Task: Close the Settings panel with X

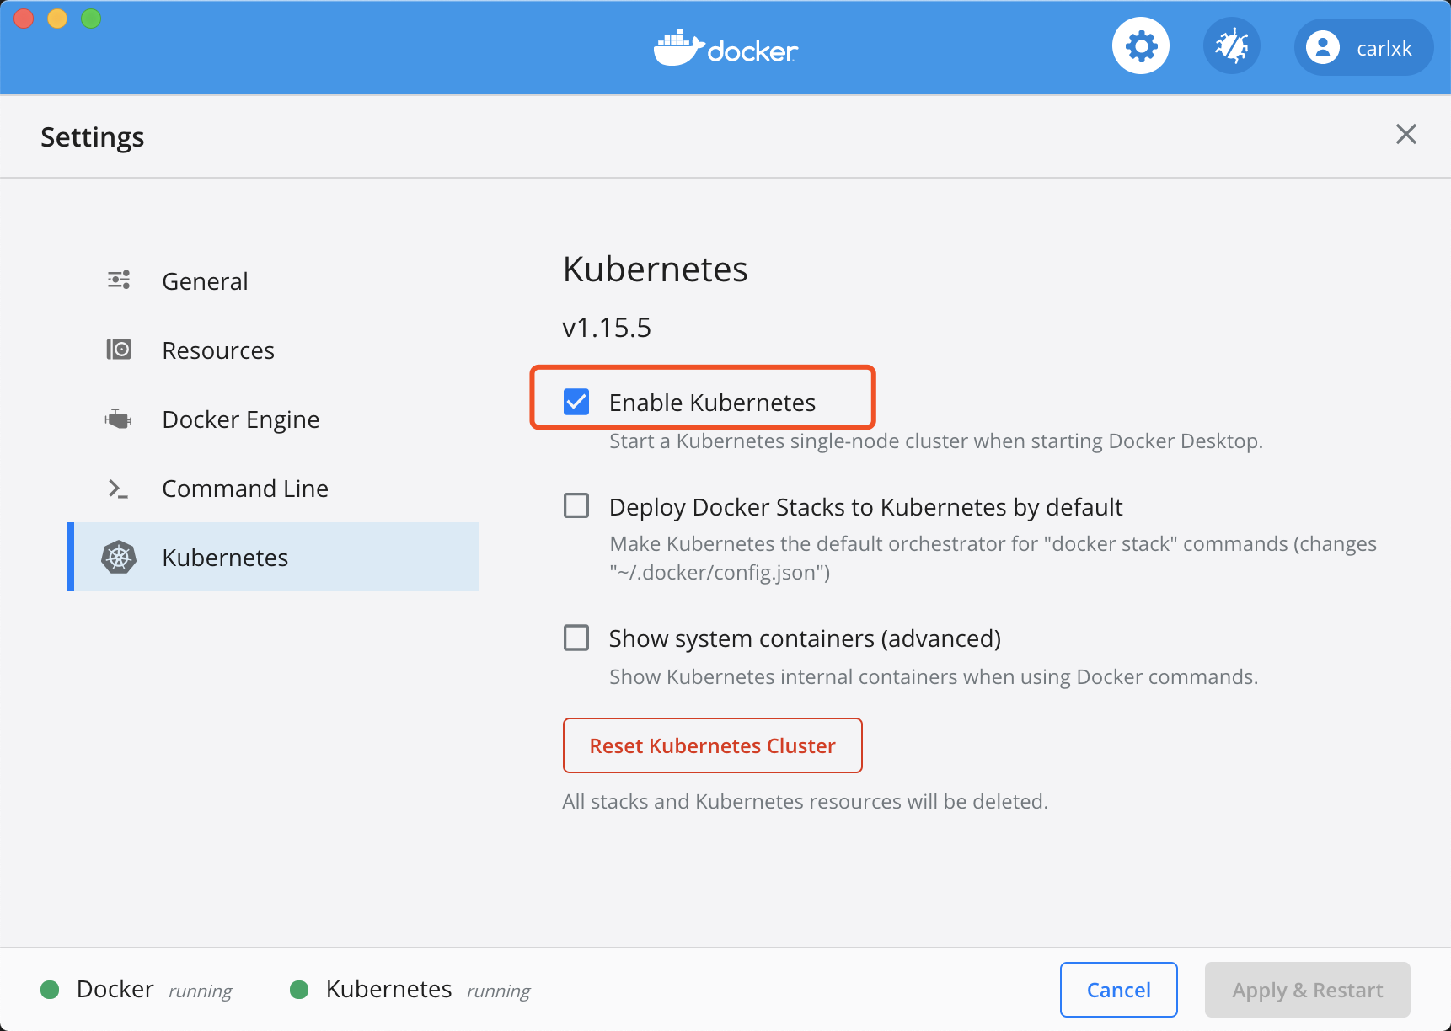Action: (x=1405, y=134)
